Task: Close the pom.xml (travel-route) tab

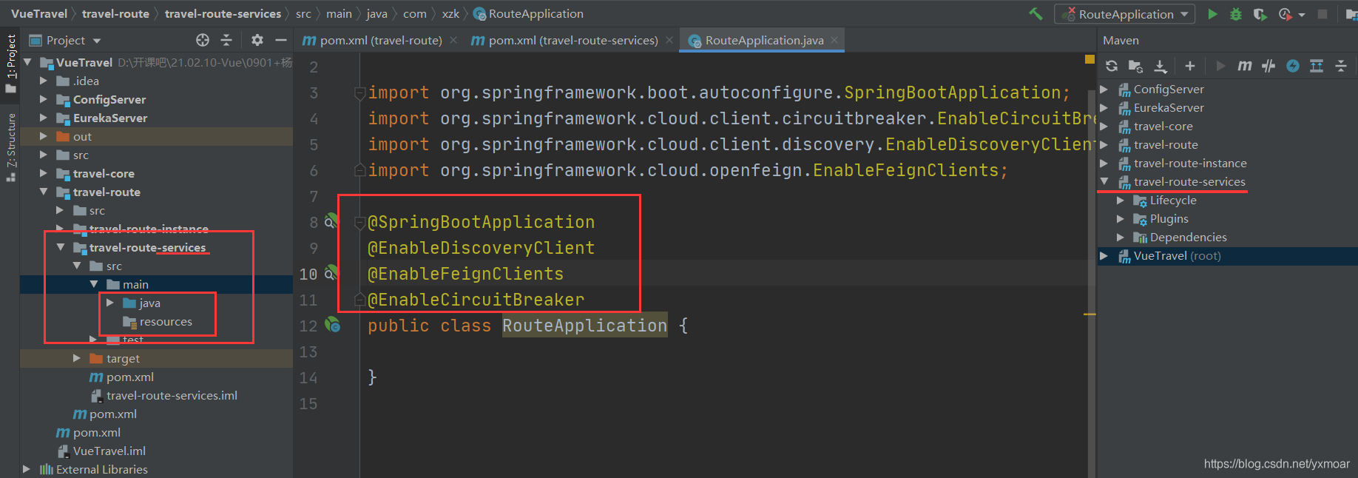Action: click(x=453, y=40)
